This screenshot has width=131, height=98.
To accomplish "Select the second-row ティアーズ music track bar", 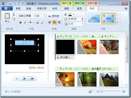I will pos(87,69).
